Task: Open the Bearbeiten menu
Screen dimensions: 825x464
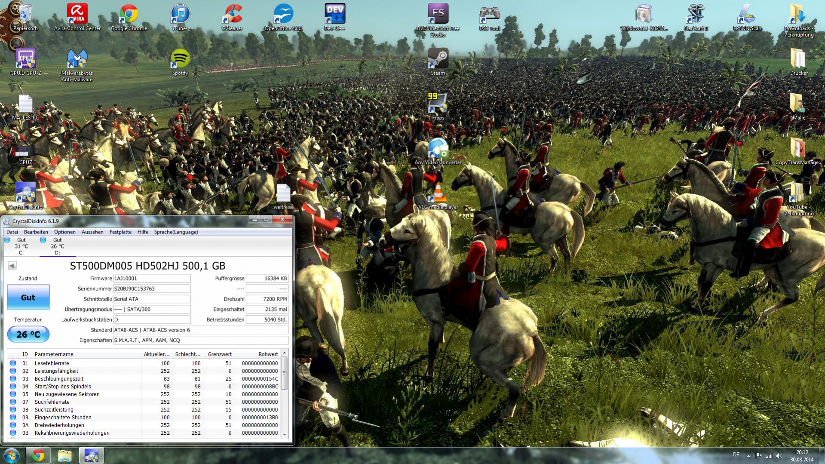Action: (x=36, y=232)
